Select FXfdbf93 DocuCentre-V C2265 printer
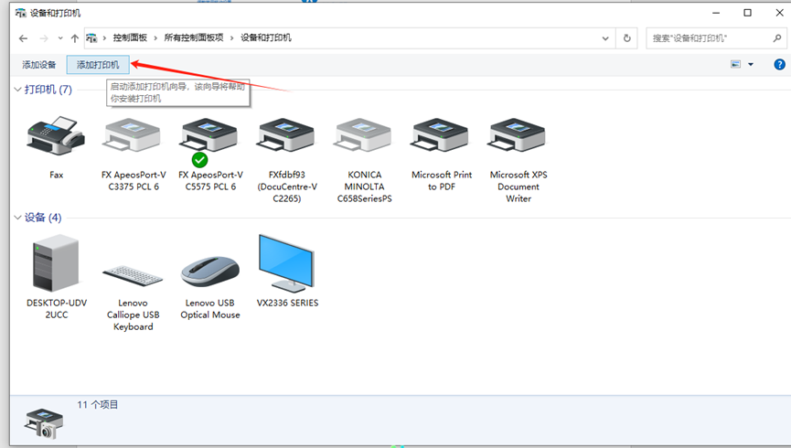This screenshot has height=448, width=791. (287, 137)
